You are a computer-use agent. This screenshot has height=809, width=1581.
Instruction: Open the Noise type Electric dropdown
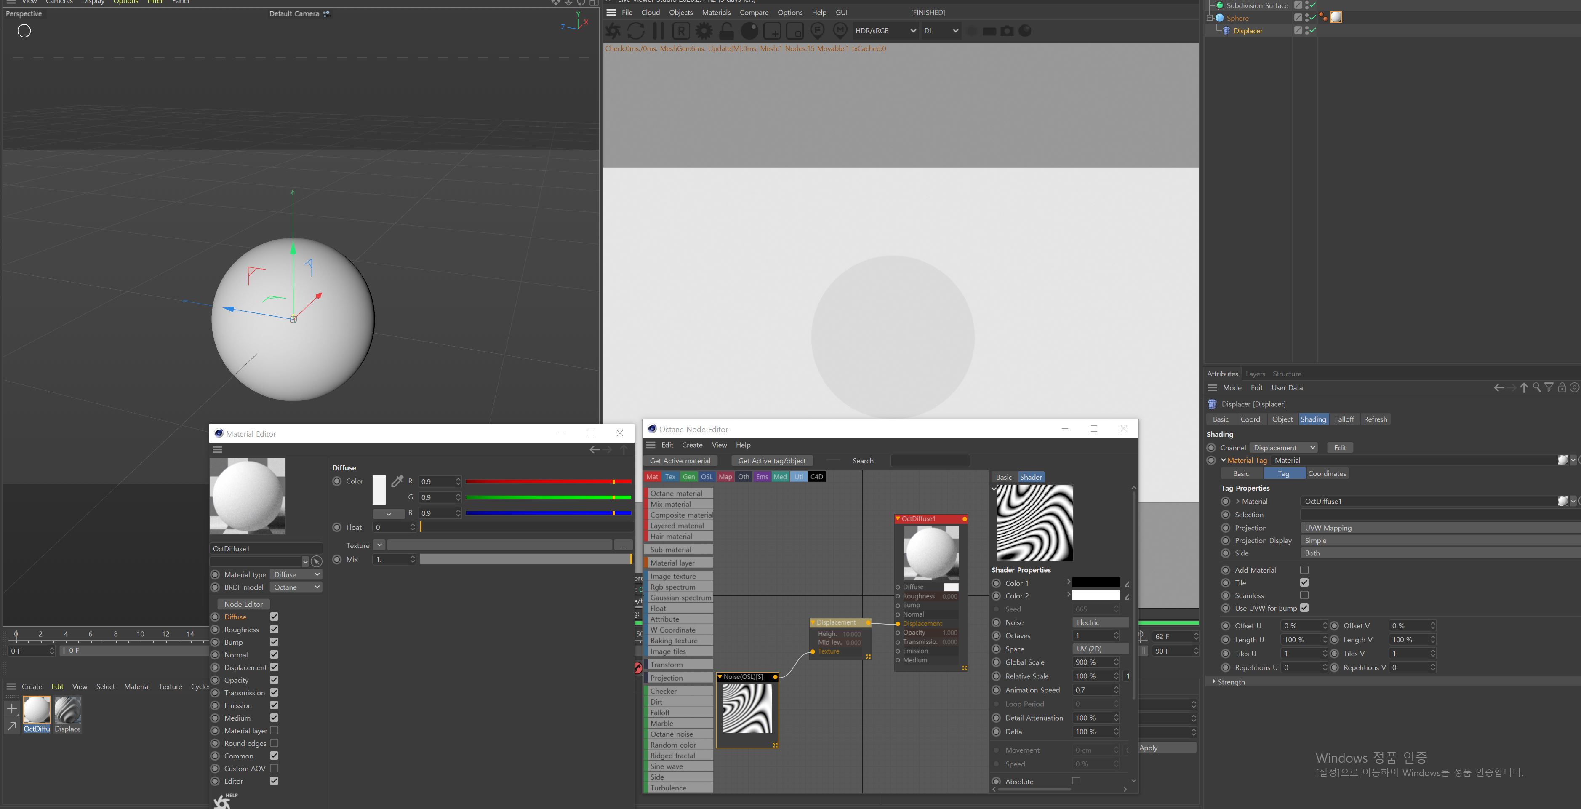[1101, 622]
